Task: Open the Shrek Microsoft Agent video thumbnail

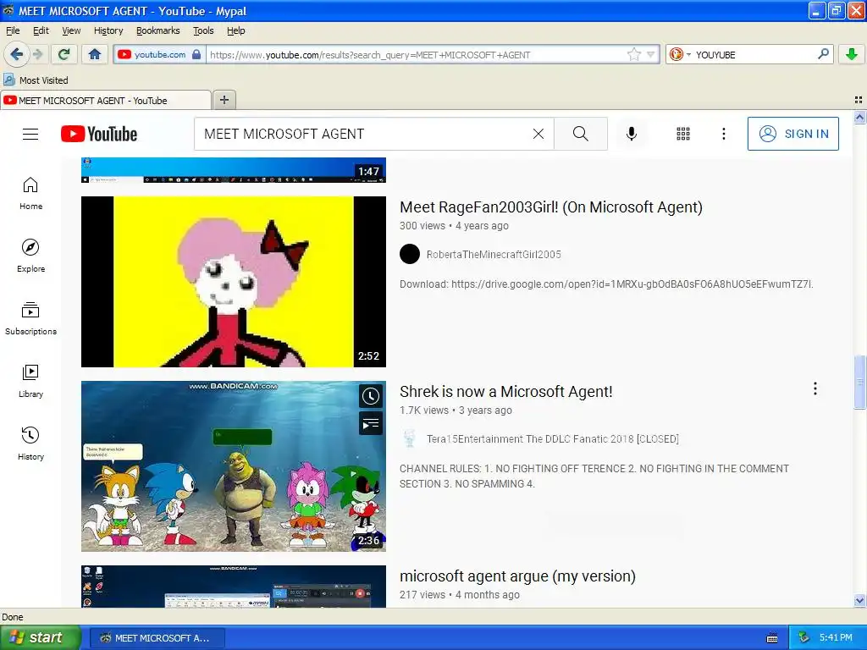Action: [x=234, y=466]
